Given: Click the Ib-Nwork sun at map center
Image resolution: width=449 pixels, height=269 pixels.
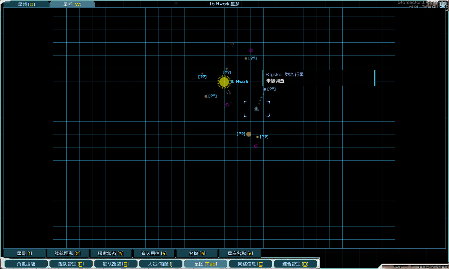Looking at the screenshot, I should (224, 81).
